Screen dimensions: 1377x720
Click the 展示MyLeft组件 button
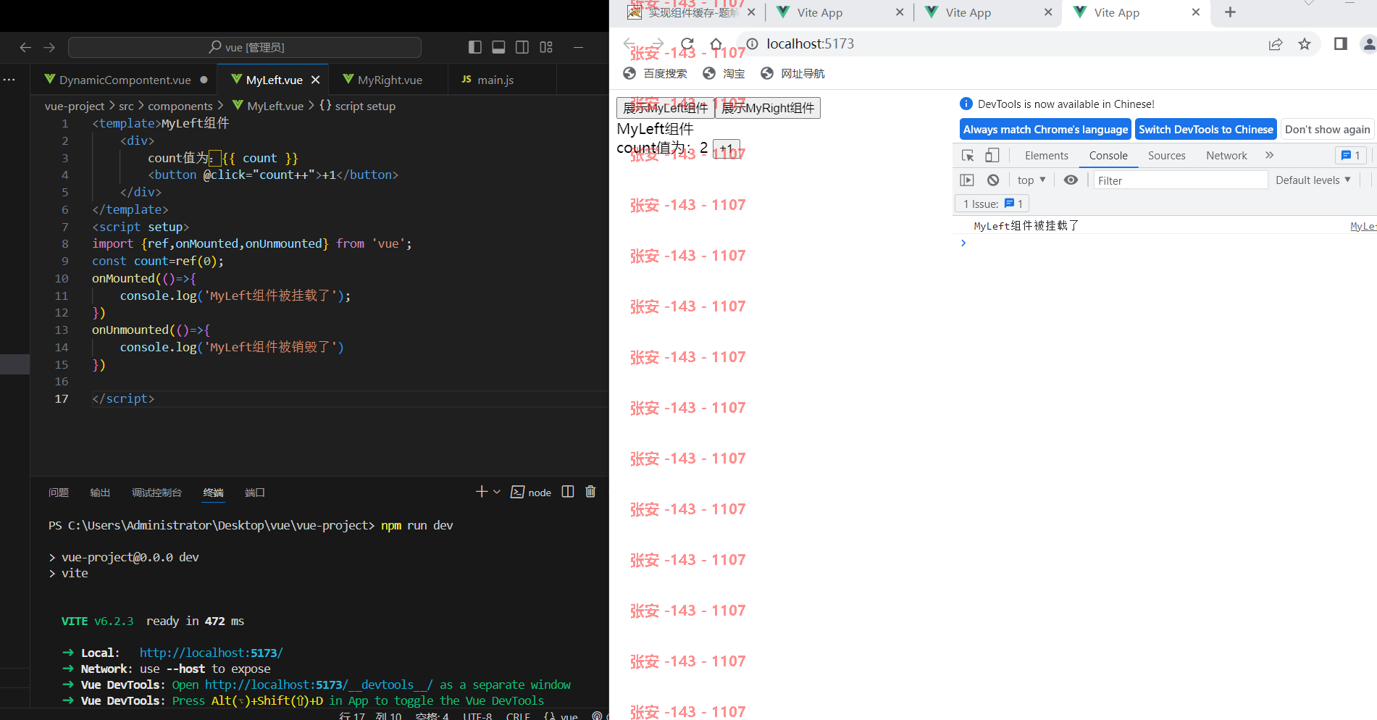[666, 108]
